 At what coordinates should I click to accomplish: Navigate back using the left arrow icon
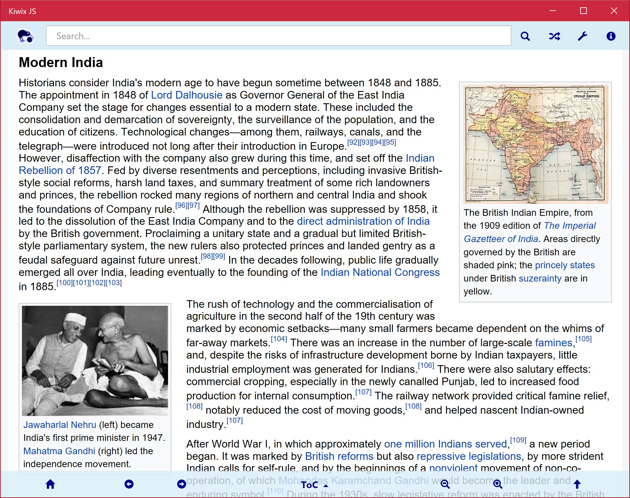(130, 484)
